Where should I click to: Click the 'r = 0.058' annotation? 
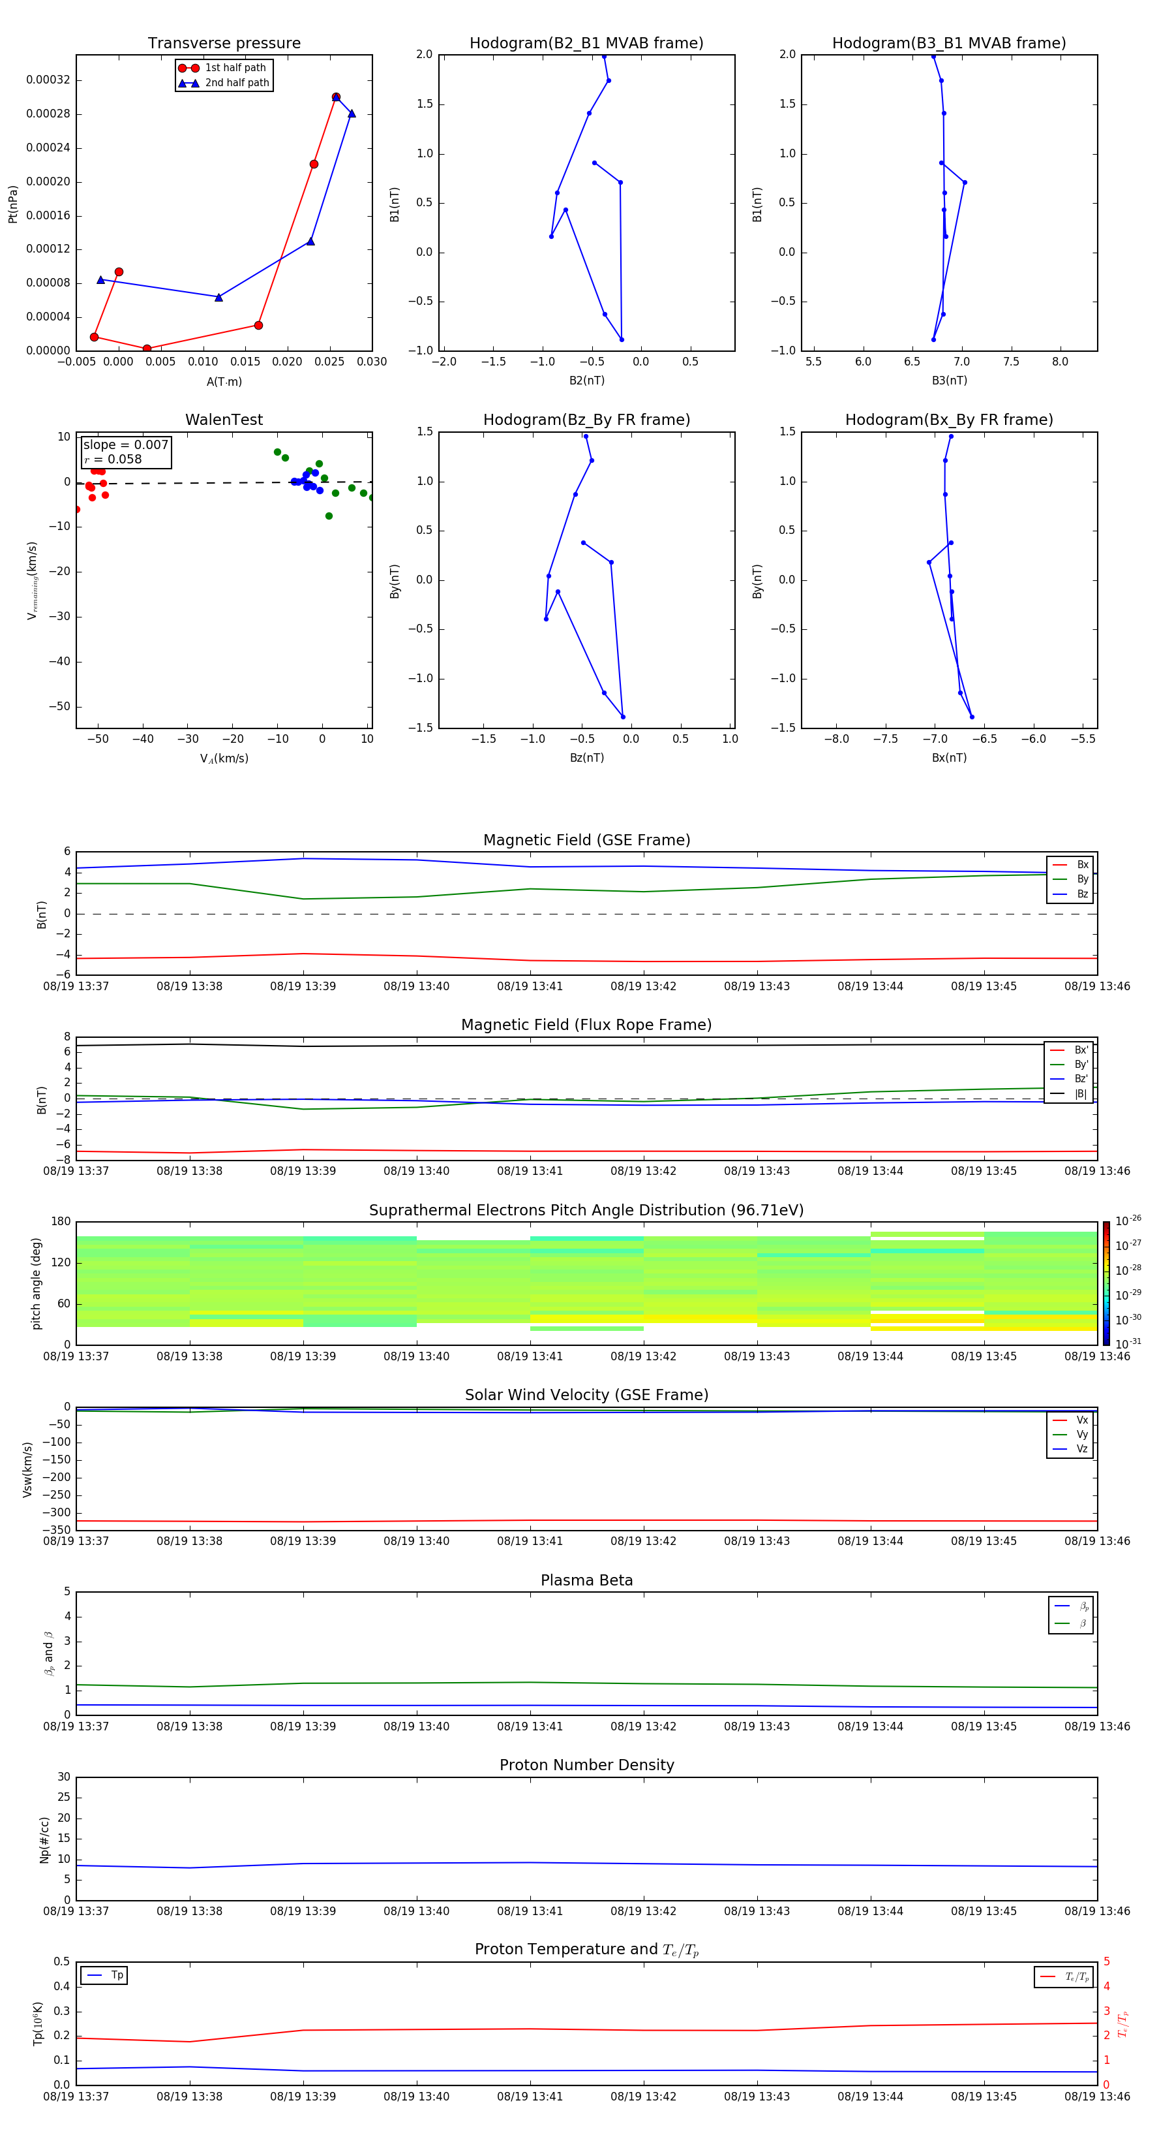[x=113, y=459]
